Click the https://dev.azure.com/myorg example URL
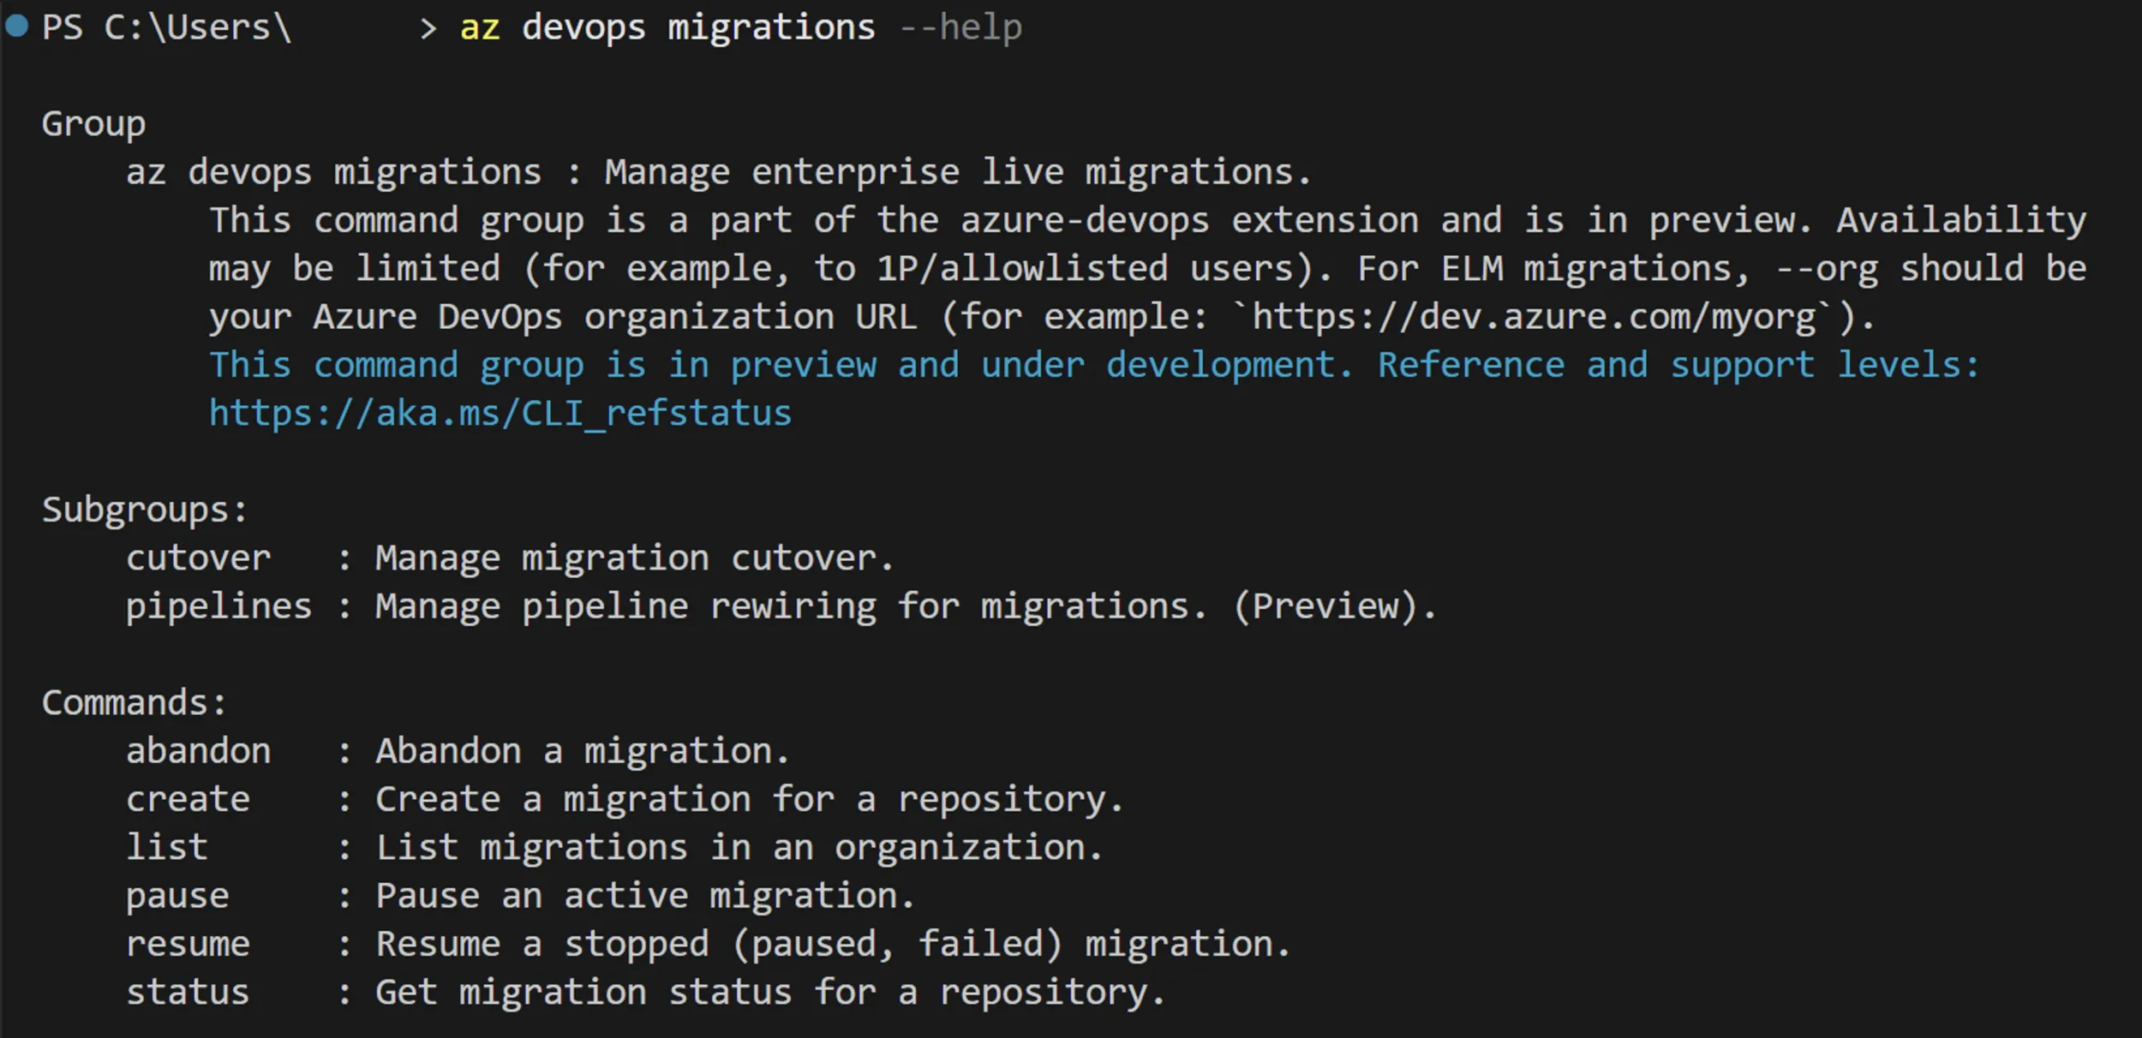This screenshot has height=1038, width=2142. click(x=1534, y=317)
